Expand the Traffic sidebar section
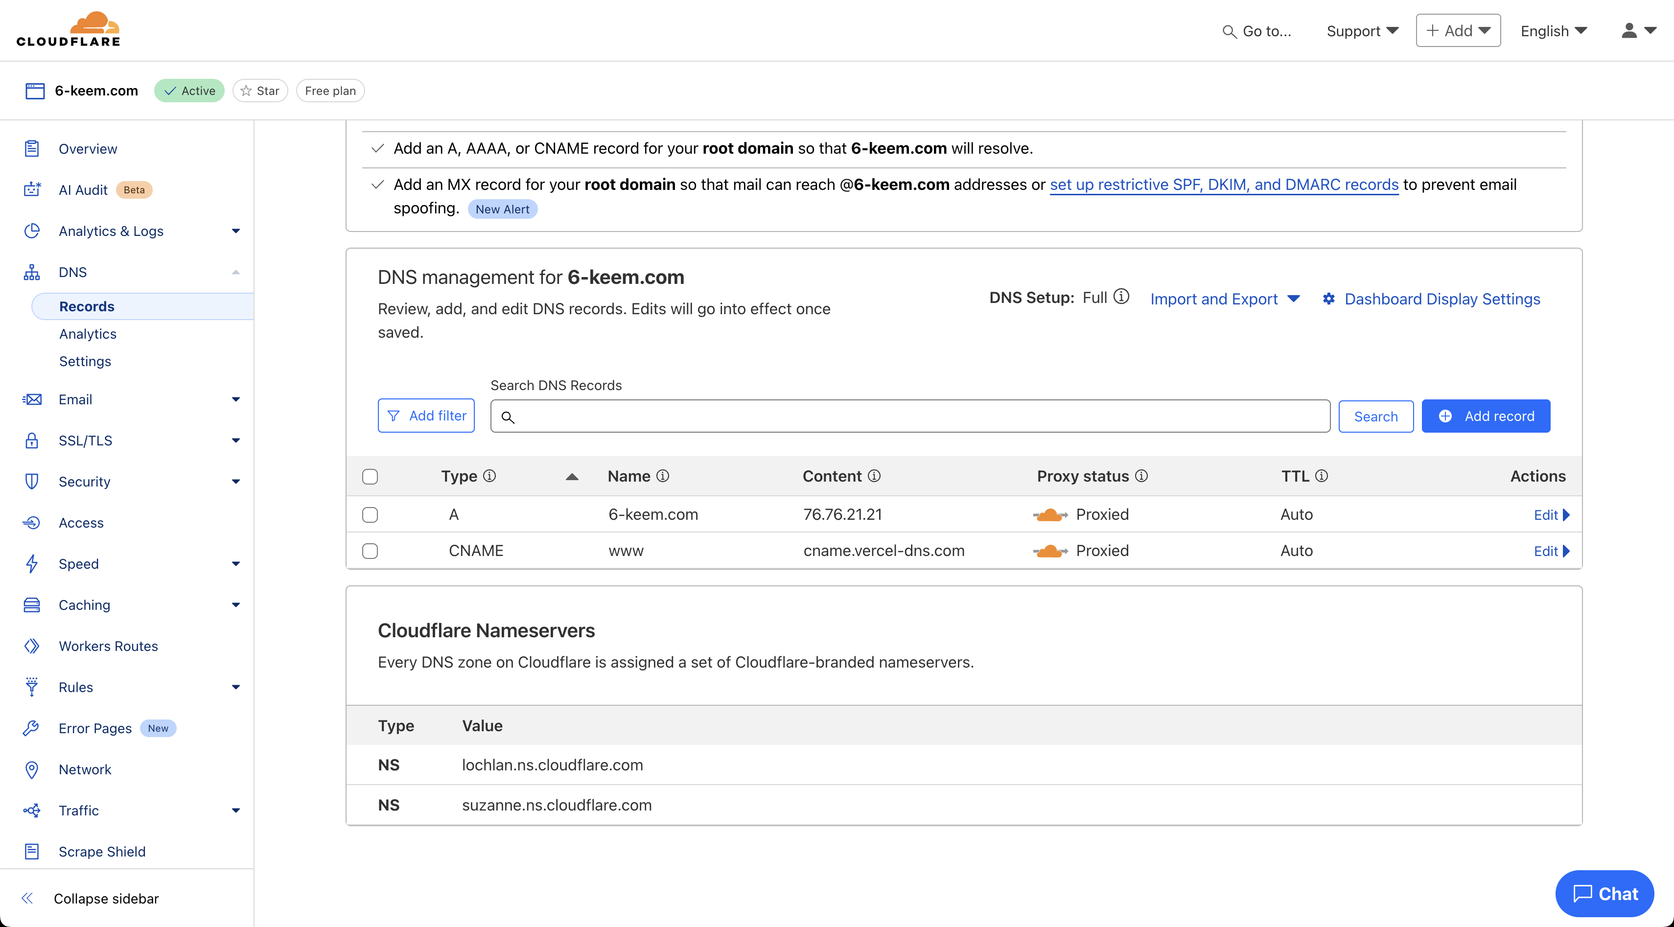 [236, 811]
